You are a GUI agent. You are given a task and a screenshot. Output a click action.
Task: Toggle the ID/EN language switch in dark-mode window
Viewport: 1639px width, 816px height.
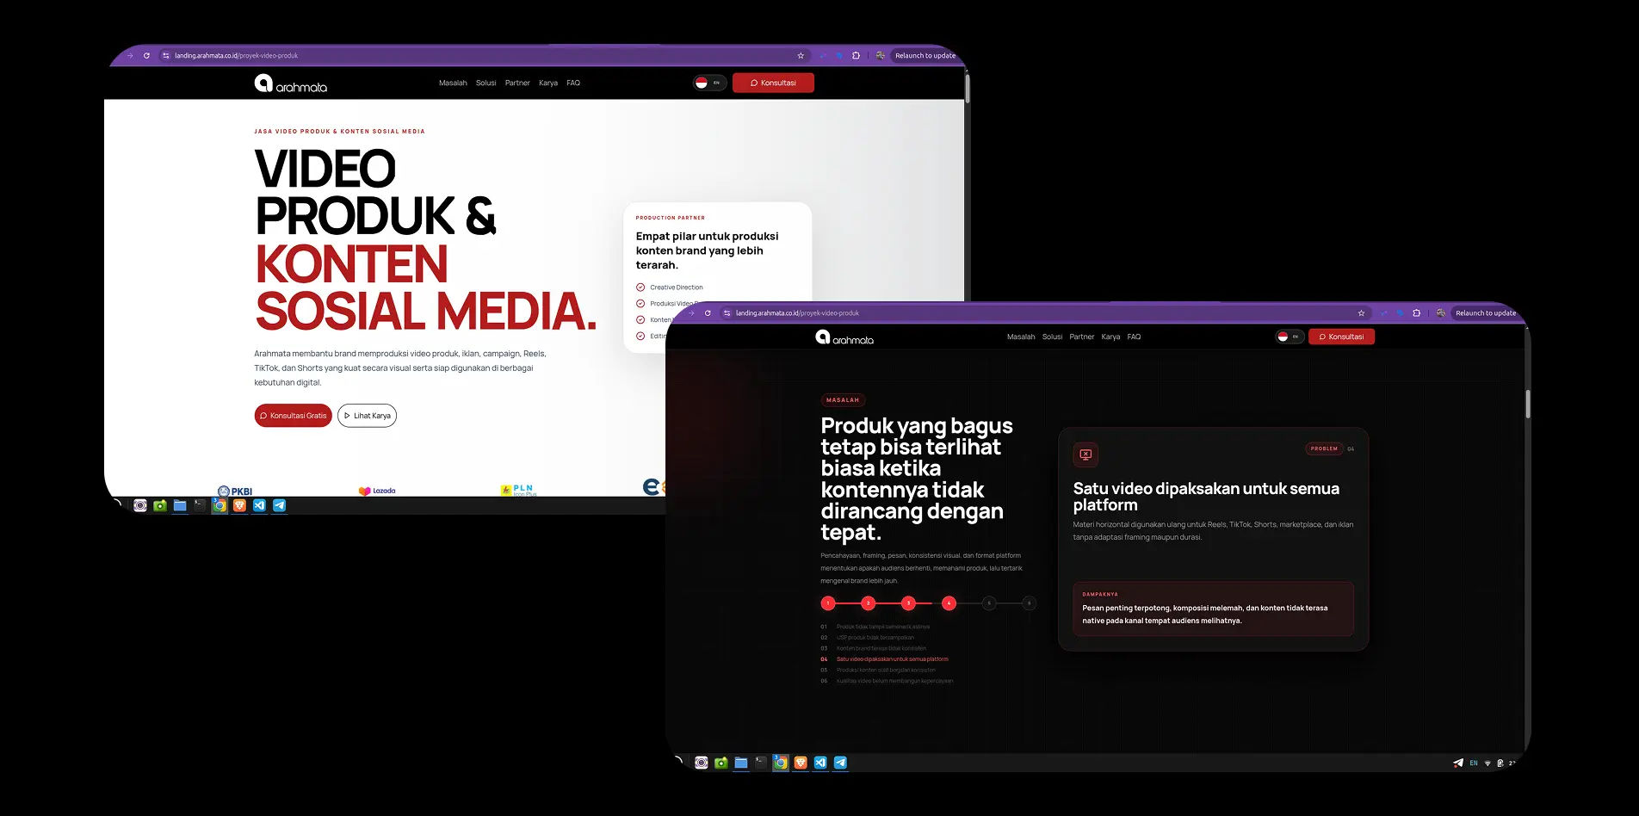coord(1290,337)
